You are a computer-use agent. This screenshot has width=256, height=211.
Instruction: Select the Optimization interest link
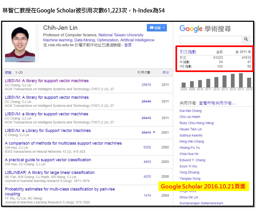pyautogui.click(x=107, y=40)
